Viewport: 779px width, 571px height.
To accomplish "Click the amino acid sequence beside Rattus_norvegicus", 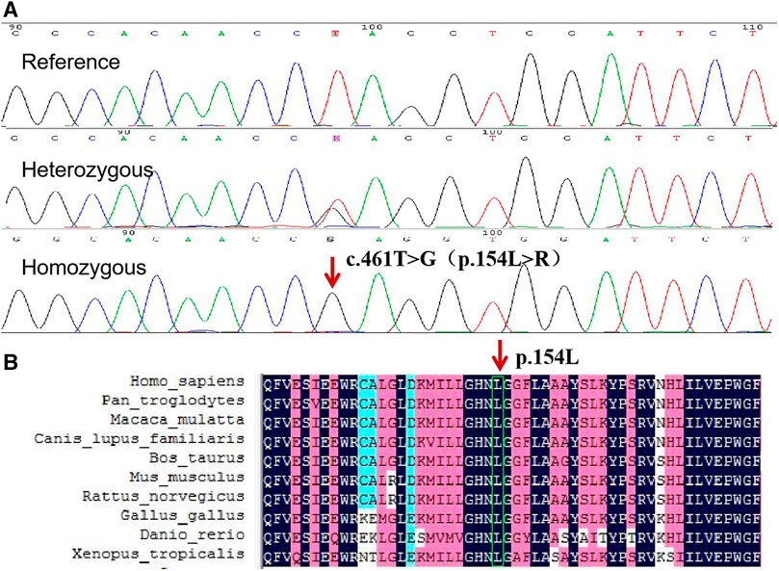I will click(511, 500).
